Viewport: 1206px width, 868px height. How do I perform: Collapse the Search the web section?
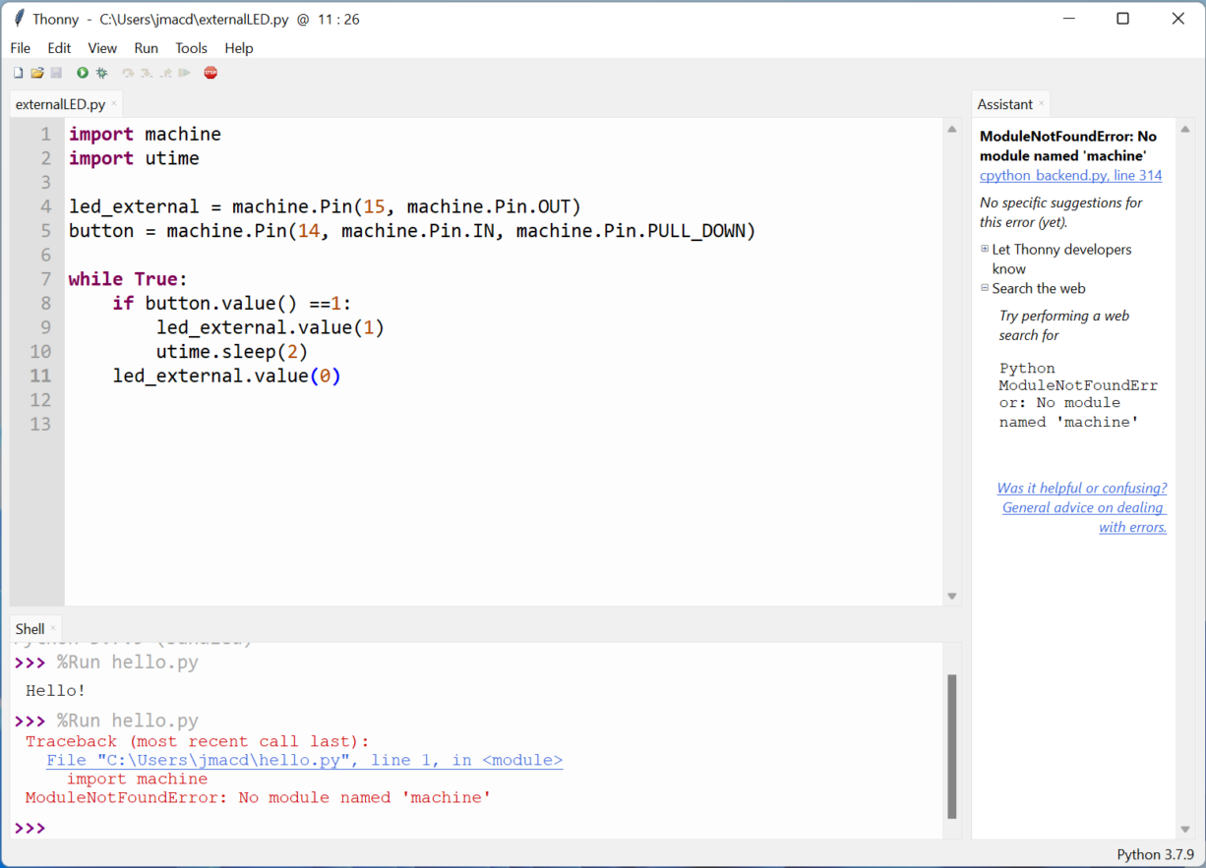pos(985,288)
